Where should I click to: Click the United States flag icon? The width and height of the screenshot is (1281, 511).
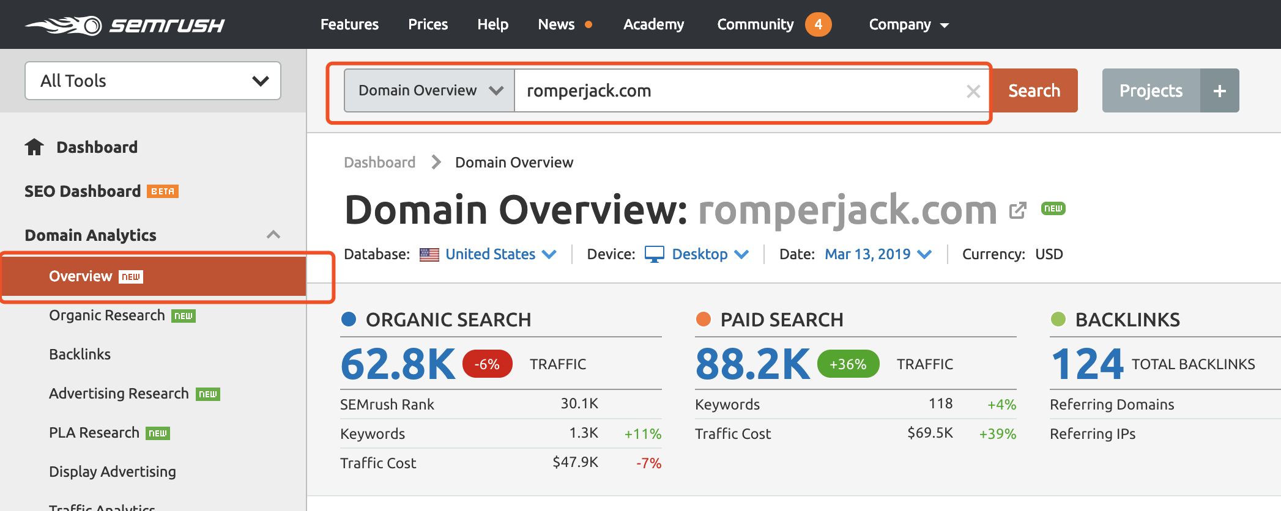coord(429,254)
